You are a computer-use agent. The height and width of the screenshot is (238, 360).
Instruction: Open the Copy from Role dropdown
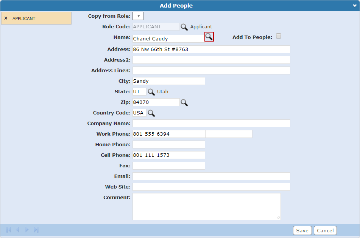click(138, 16)
